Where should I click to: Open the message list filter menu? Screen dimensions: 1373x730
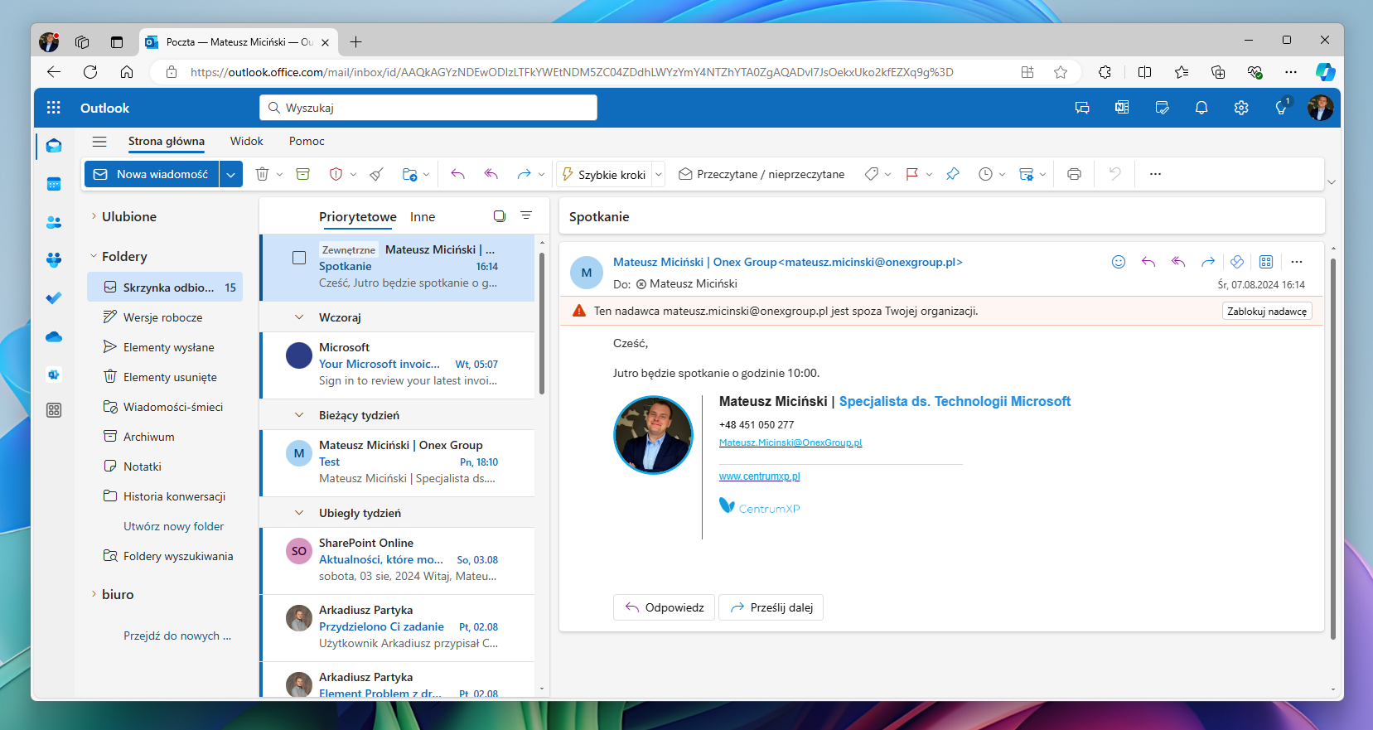coord(526,215)
